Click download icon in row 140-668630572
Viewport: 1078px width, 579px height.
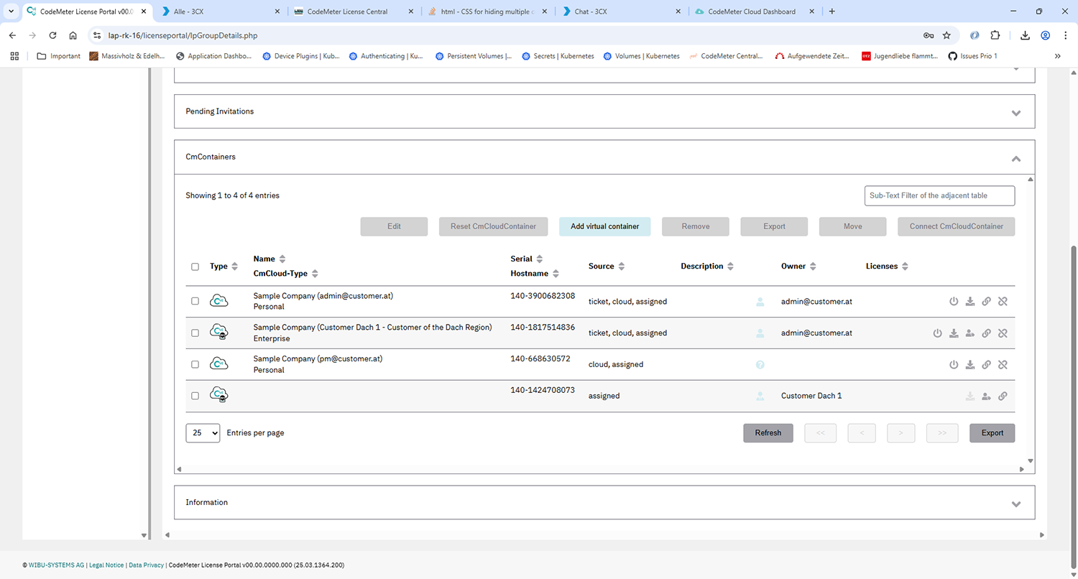click(970, 365)
